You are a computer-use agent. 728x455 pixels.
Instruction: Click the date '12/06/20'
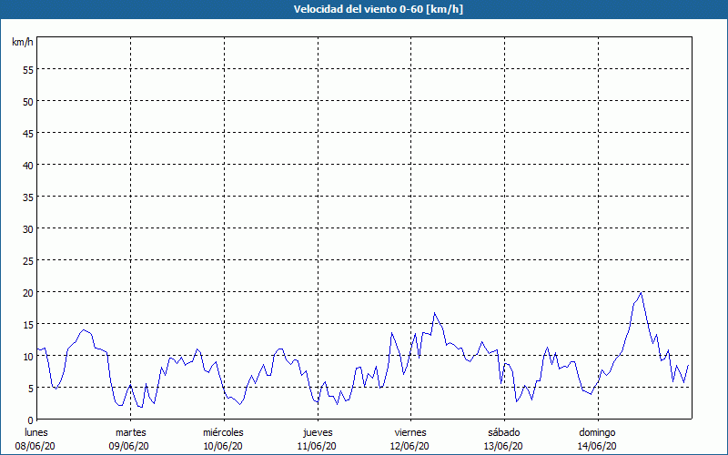click(410, 446)
